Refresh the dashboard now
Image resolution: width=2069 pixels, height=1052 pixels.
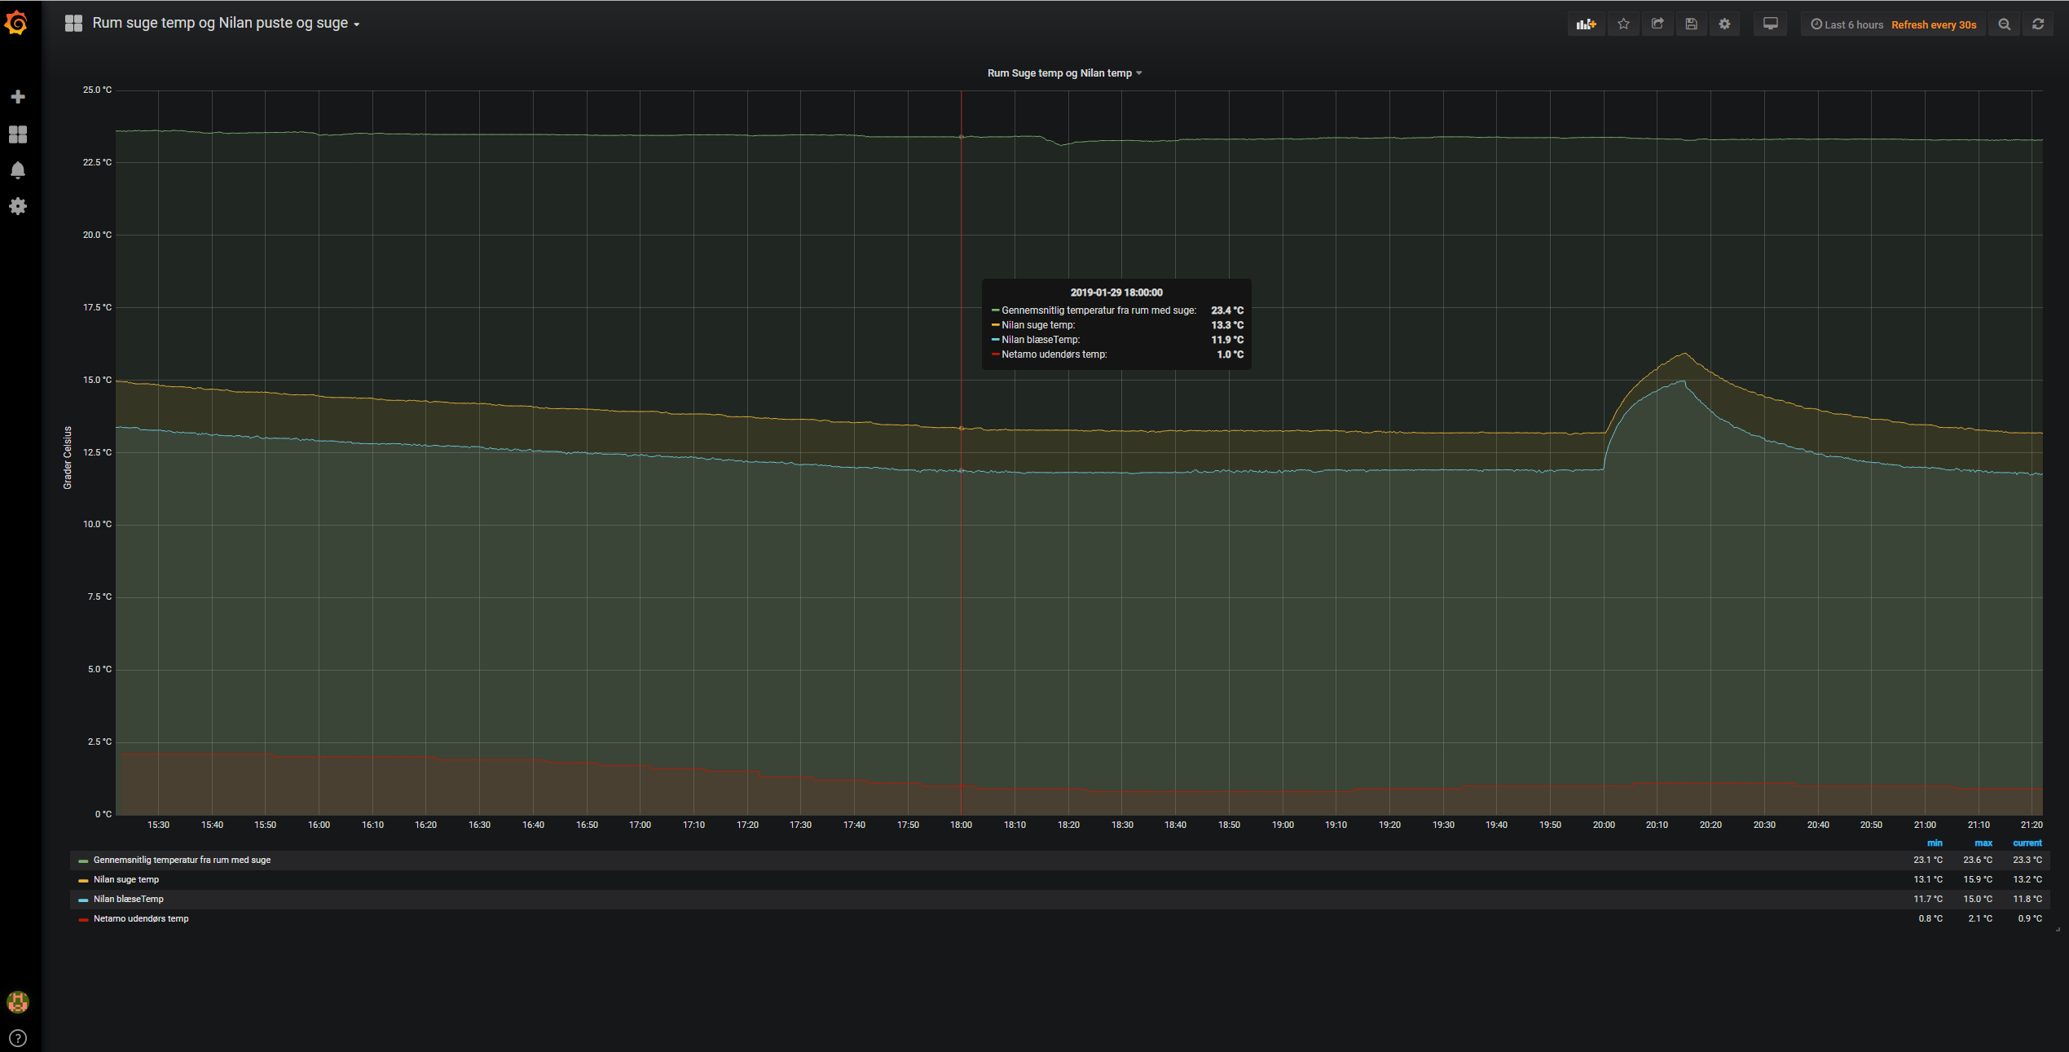(2038, 24)
